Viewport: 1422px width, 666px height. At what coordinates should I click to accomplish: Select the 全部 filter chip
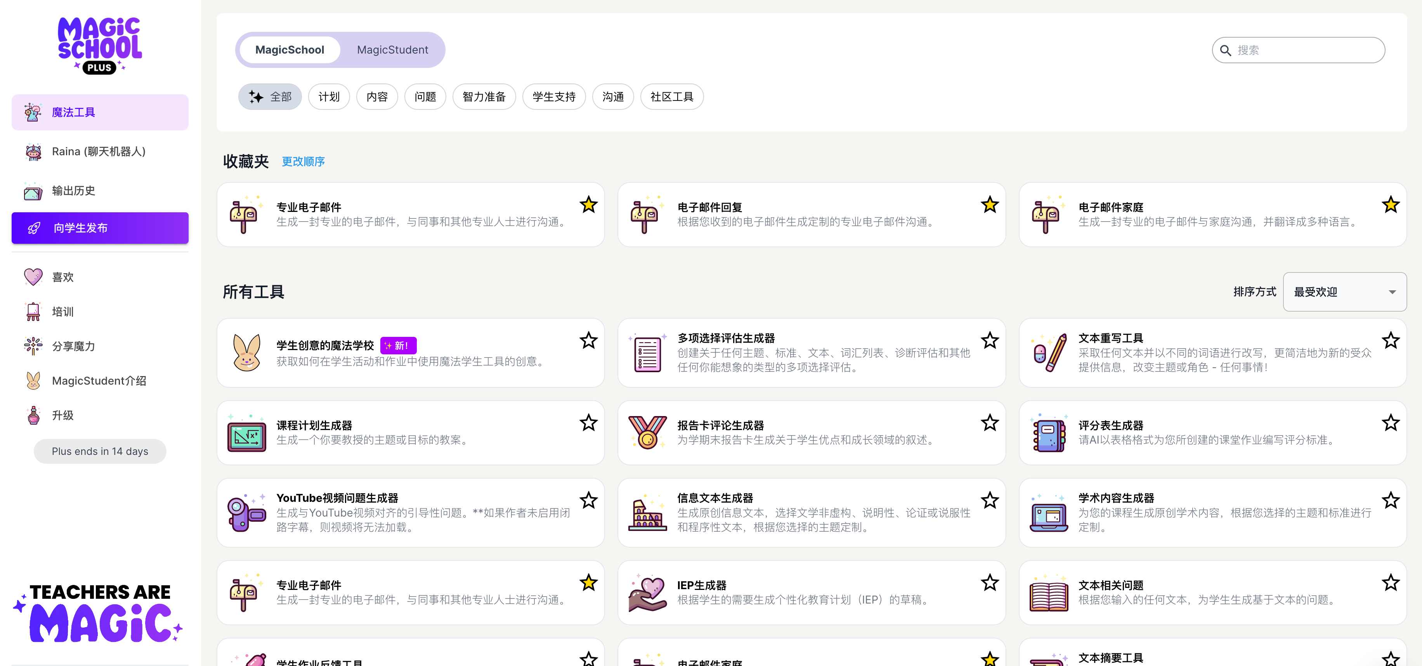pyautogui.click(x=270, y=97)
